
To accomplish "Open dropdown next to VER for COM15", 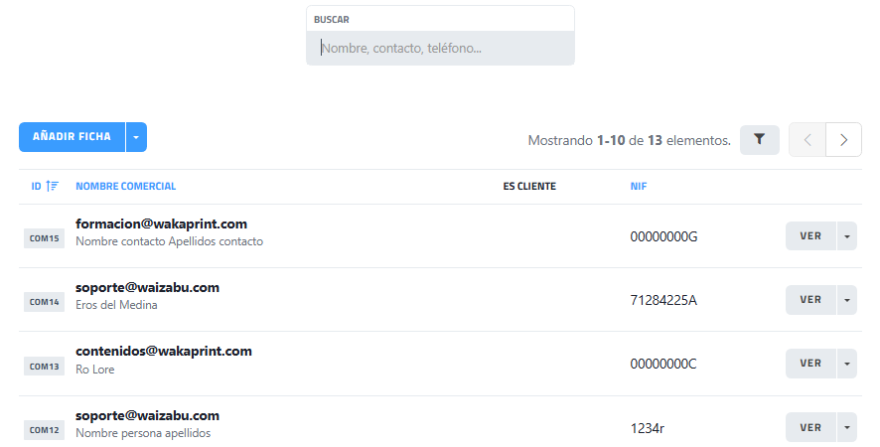I will tap(846, 236).
